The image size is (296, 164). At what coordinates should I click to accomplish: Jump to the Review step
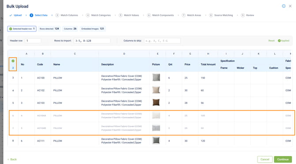click(248, 15)
